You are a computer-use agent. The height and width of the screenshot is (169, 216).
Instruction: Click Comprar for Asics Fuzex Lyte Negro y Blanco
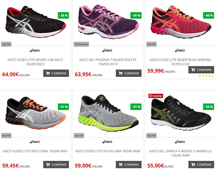tap(56, 73)
